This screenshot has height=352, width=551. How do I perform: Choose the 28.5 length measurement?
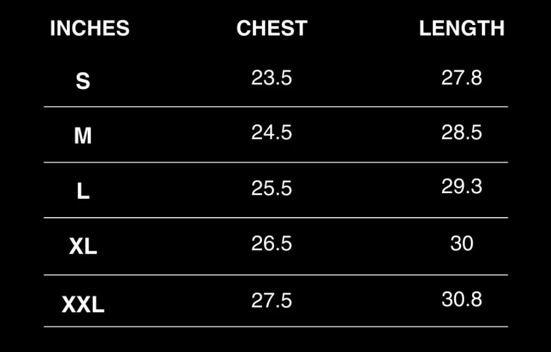click(x=462, y=133)
